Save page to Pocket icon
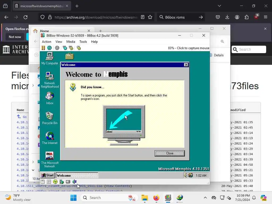The width and height of the screenshot is (272, 204). pyautogui.click(x=218, y=17)
